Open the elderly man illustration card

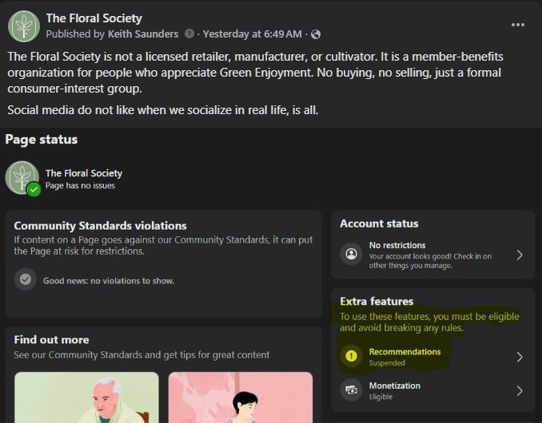(86, 397)
